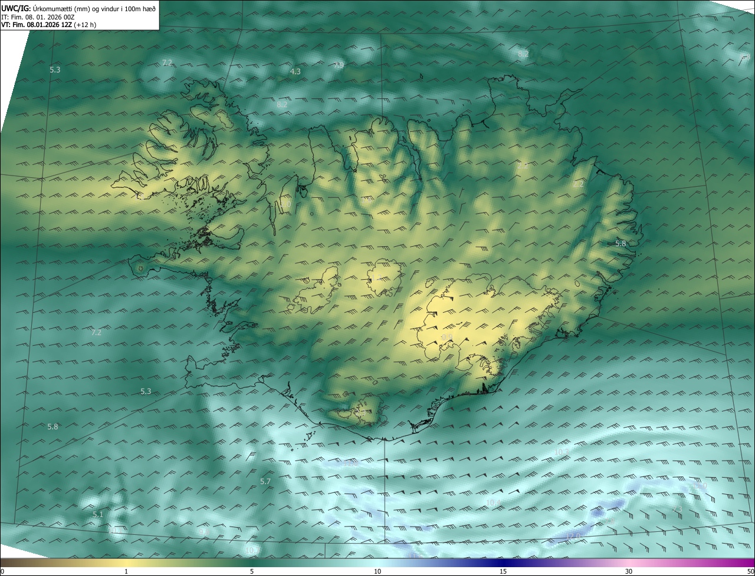Screen dimensions: 755x576
Task: Click the 5.8 value label in the southwest ocean
Action: pos(52,426)
